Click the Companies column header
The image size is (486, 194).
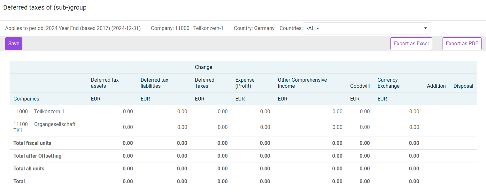pyautogui.click(x=26, y=99)
